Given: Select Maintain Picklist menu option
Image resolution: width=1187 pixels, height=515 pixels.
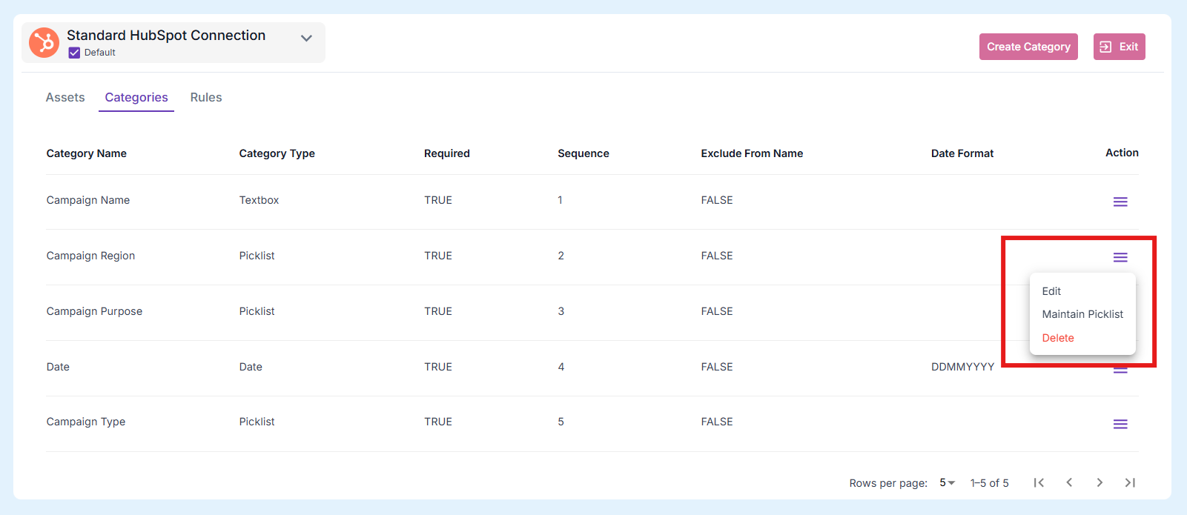Looking at the screenshot, I should click(x=1082, y=314).
